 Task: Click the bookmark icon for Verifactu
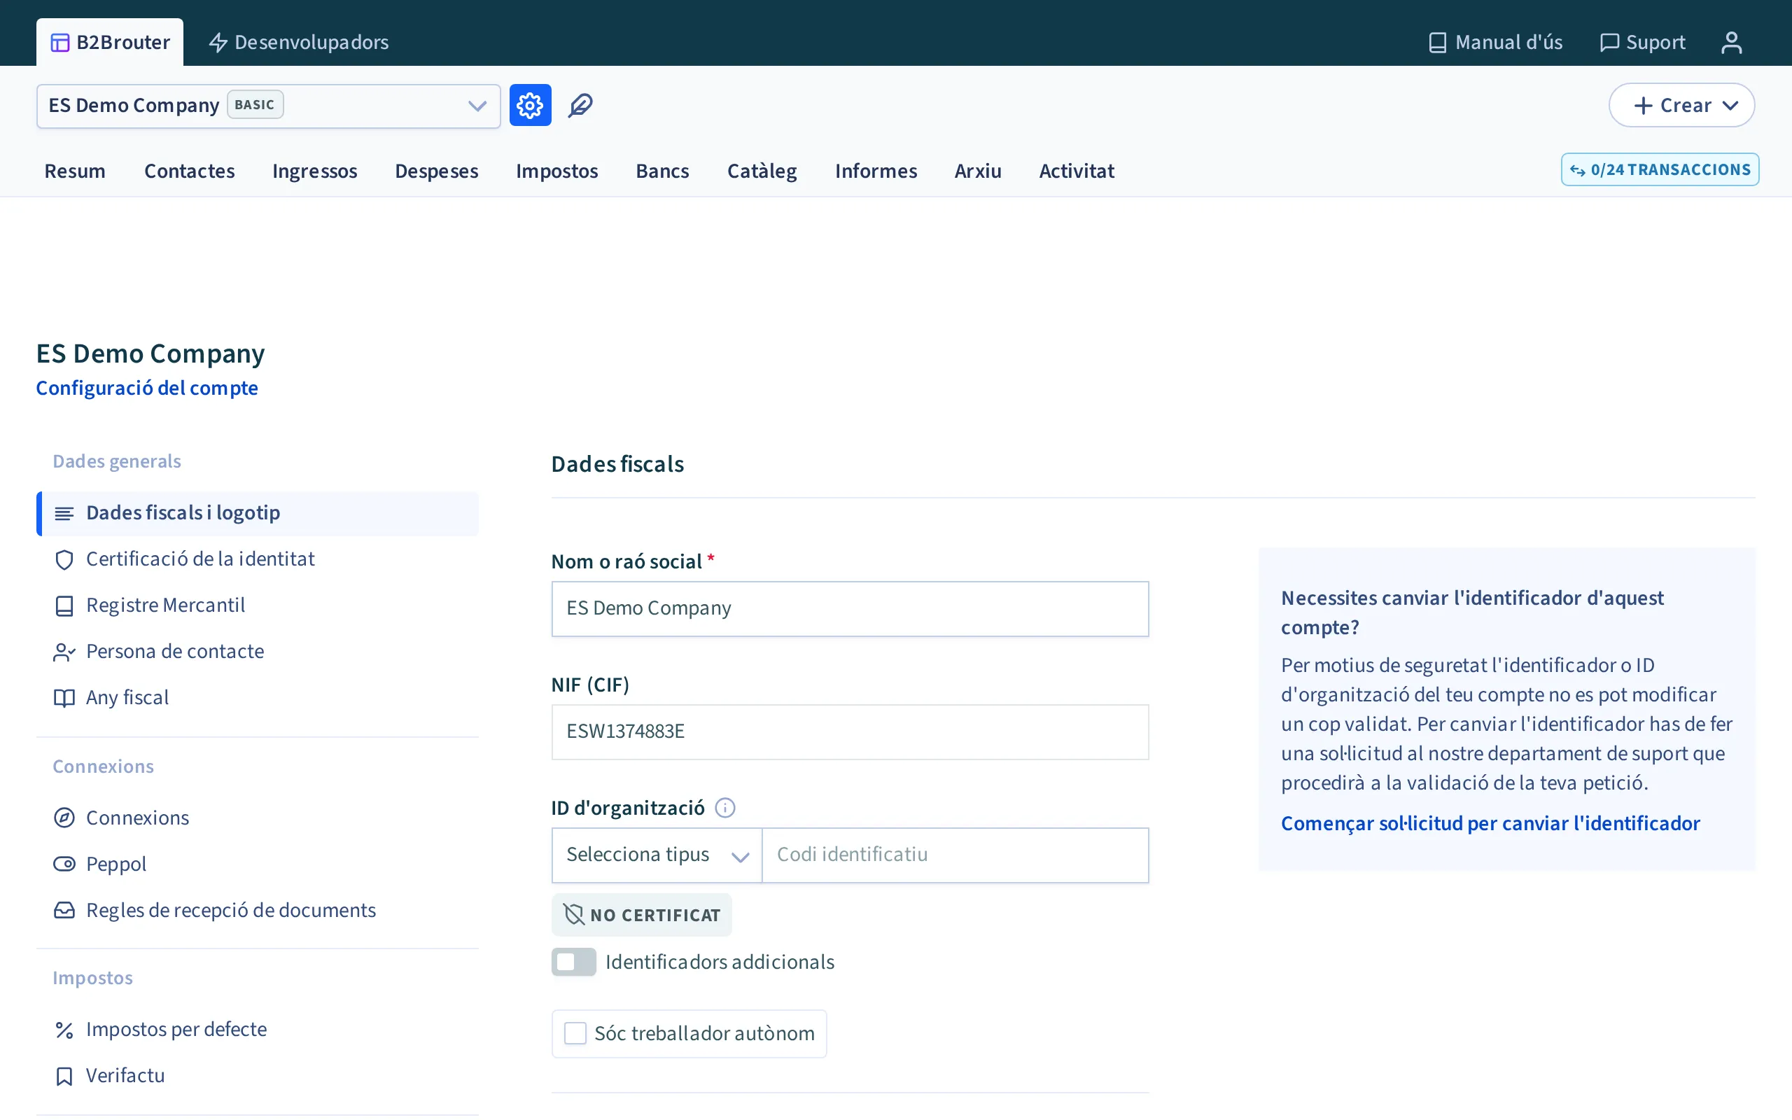[64, 1076]
